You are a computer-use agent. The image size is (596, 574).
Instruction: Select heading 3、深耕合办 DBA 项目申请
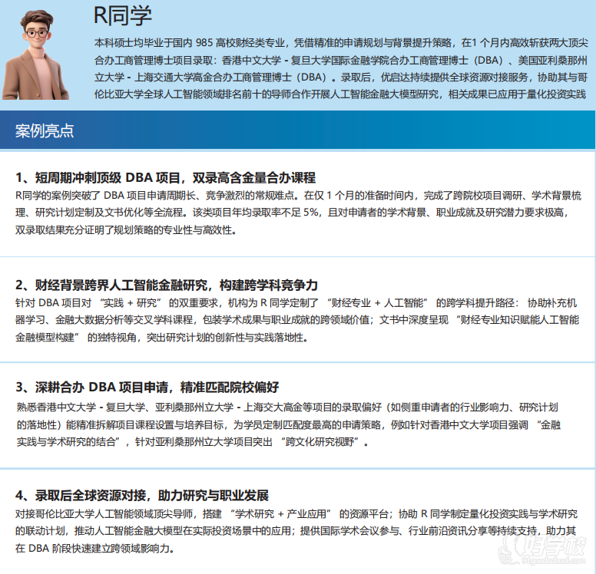point(147,387)
